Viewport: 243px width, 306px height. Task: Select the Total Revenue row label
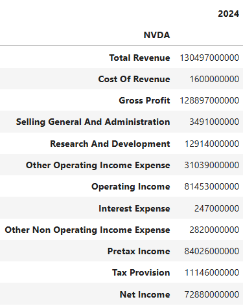pyautogui.click(x=139, y=58)
